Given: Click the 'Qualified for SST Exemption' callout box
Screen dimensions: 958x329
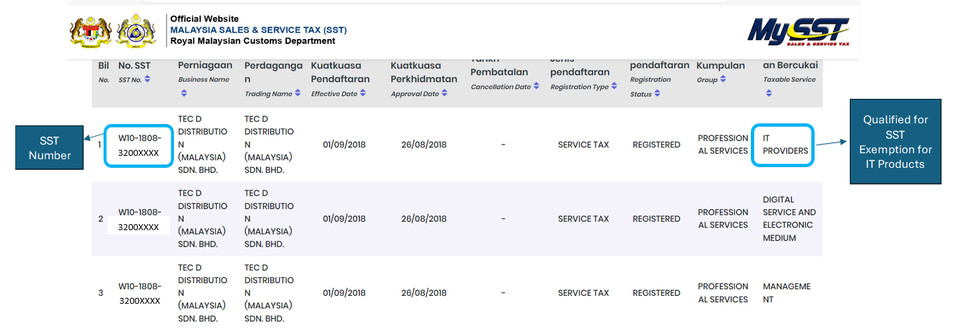Looking at the screenshot, I should coord(895,141).
